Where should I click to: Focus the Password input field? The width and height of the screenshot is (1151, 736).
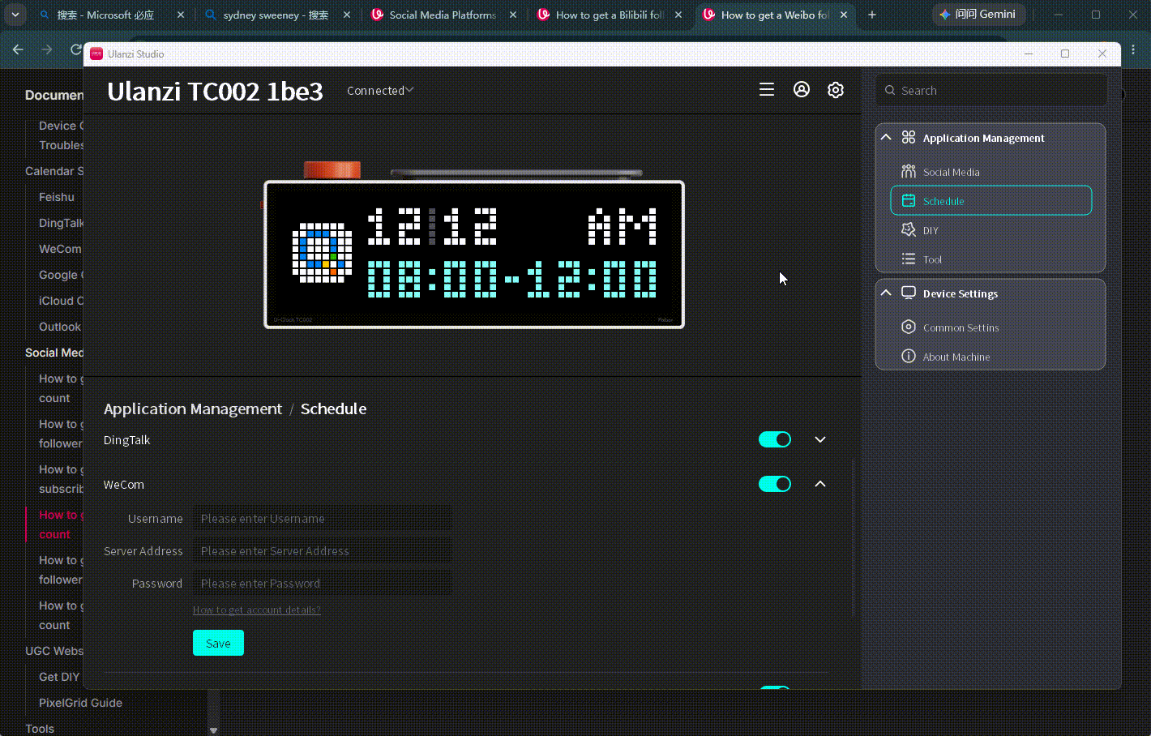[323, 584]
